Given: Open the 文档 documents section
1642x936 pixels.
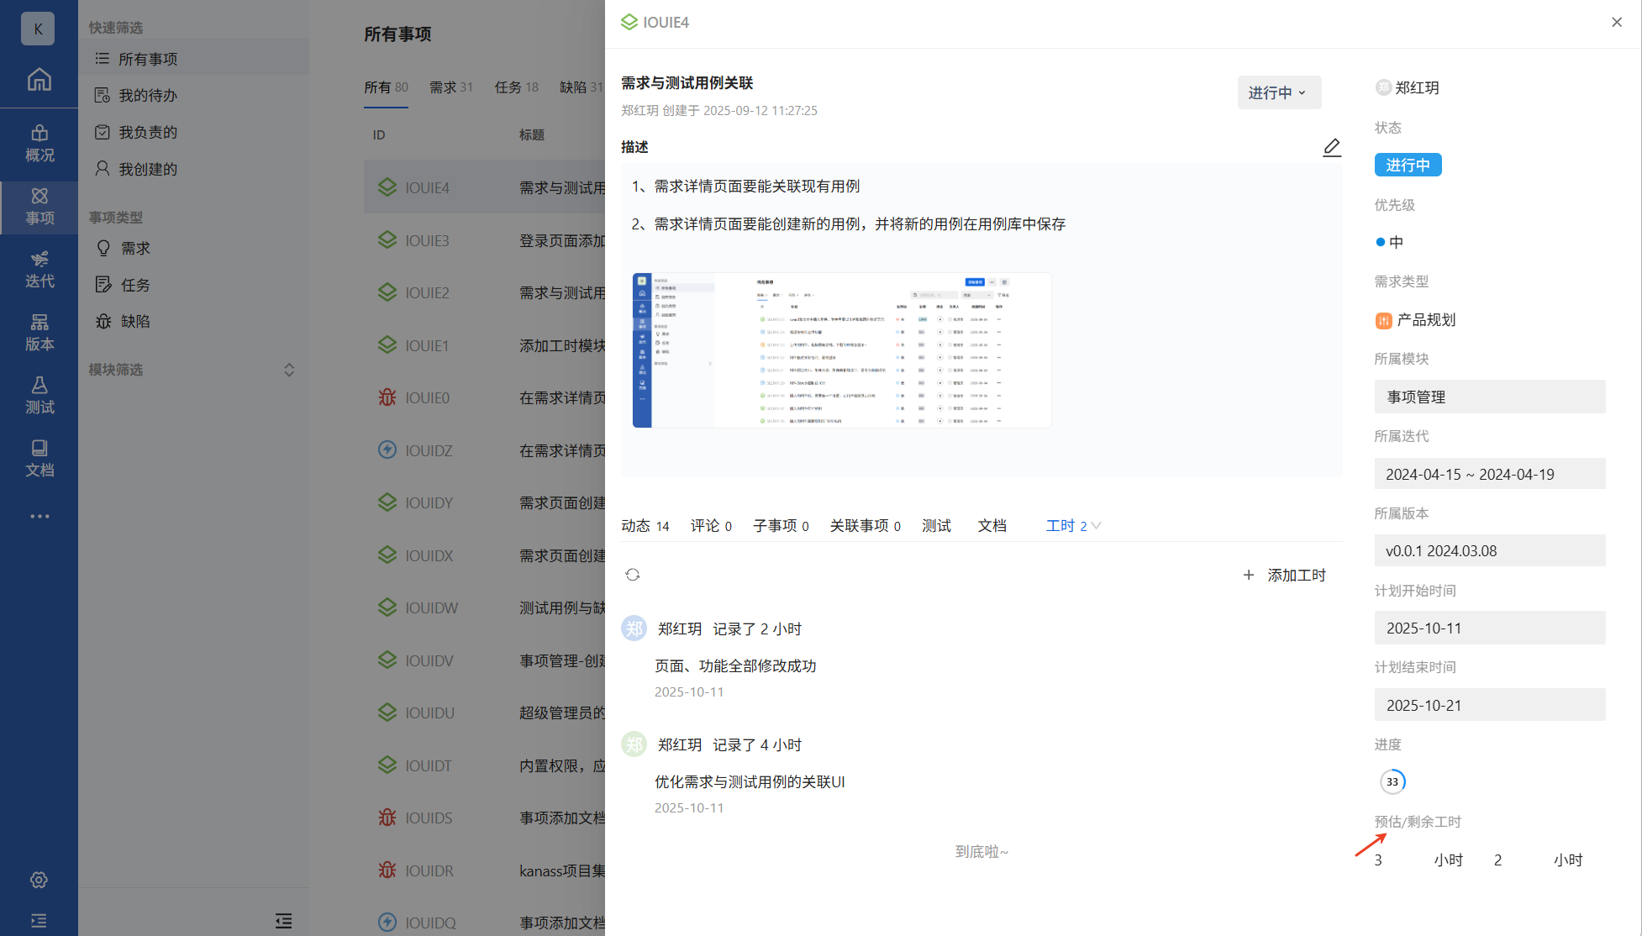Looking at the screenshot, I should click(39, 458).
